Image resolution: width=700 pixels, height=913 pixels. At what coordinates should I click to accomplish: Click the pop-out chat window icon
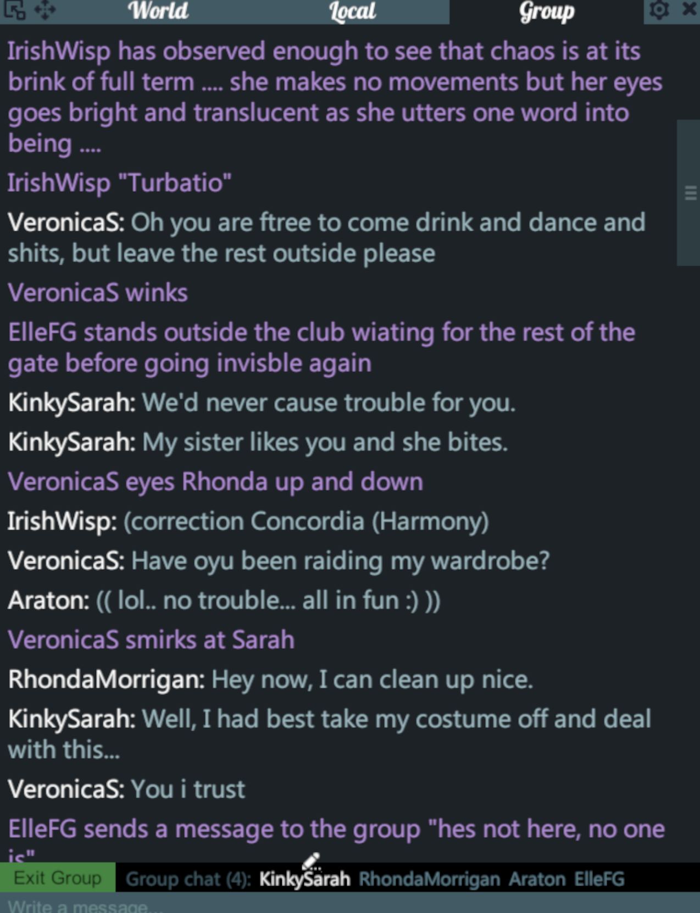14,10
